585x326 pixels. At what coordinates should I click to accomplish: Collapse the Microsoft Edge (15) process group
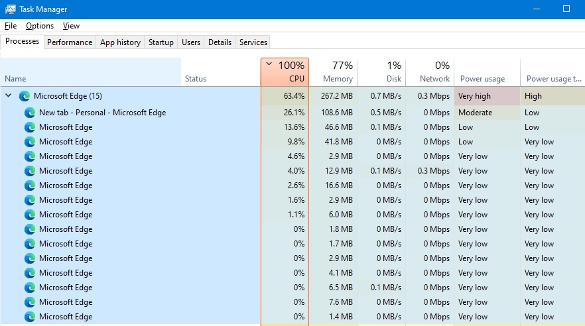tap(8, 96)
